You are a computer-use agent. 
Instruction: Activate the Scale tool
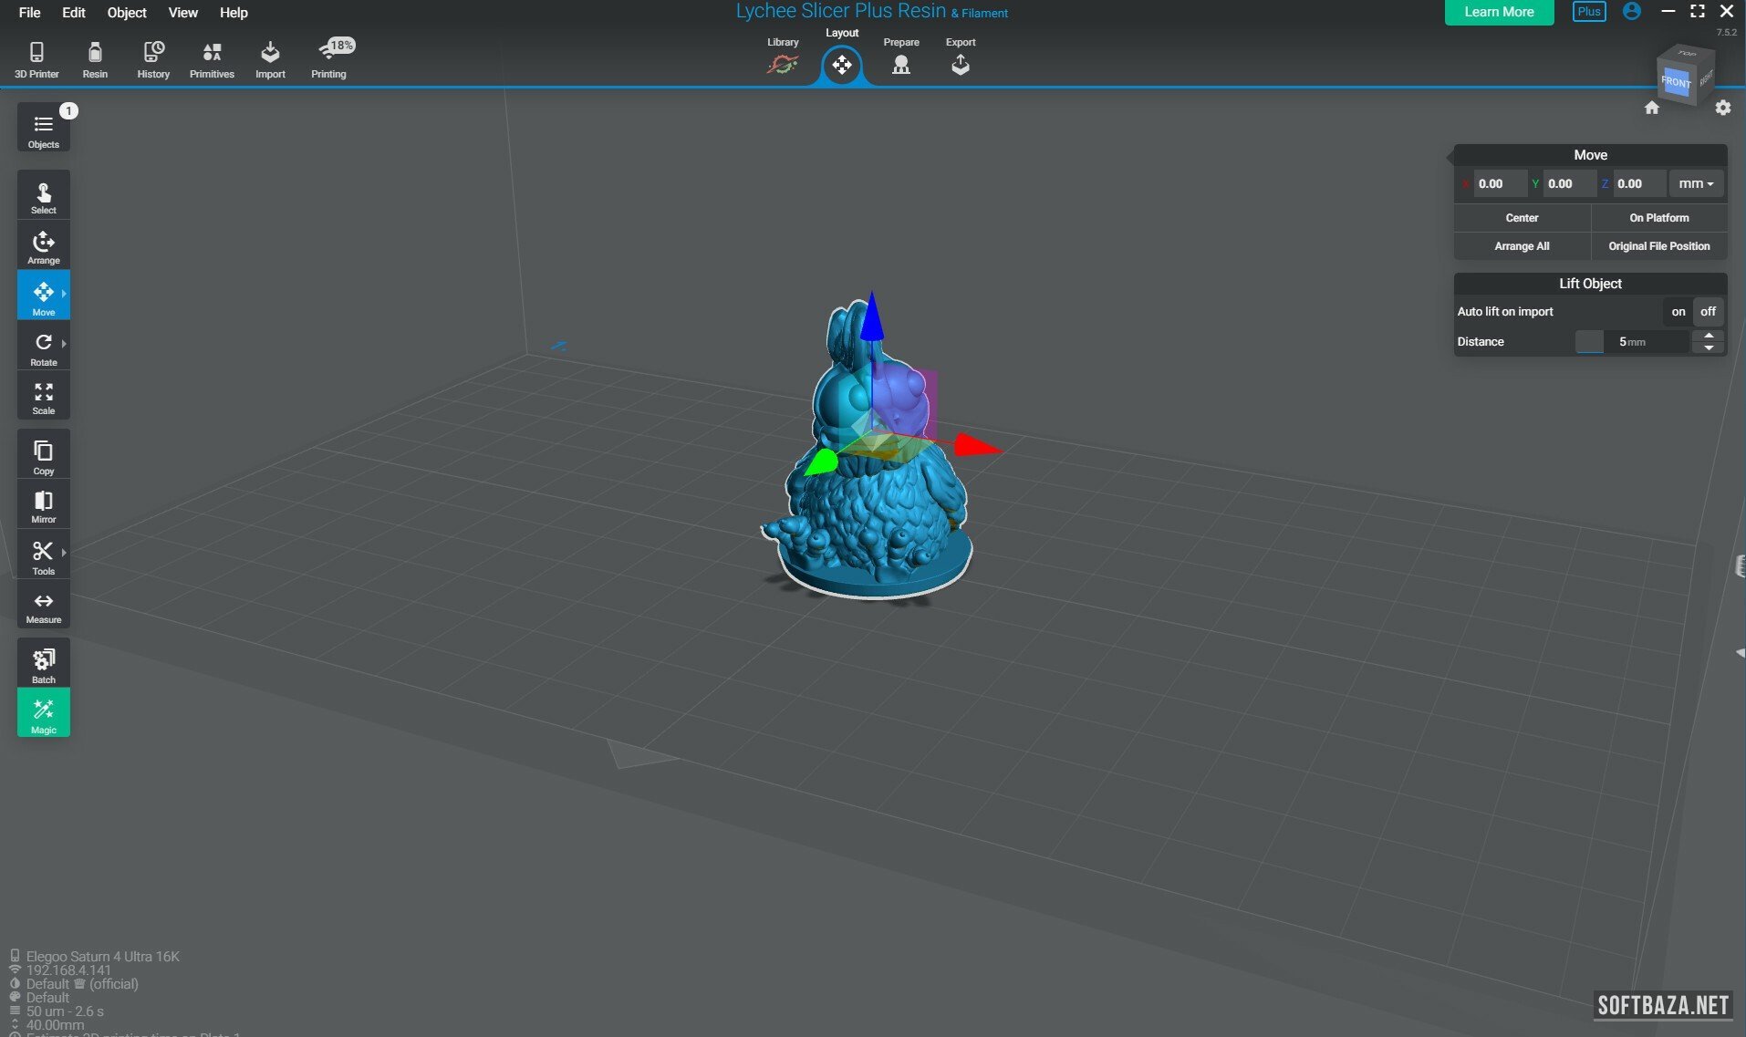click(x=43, y=394)
